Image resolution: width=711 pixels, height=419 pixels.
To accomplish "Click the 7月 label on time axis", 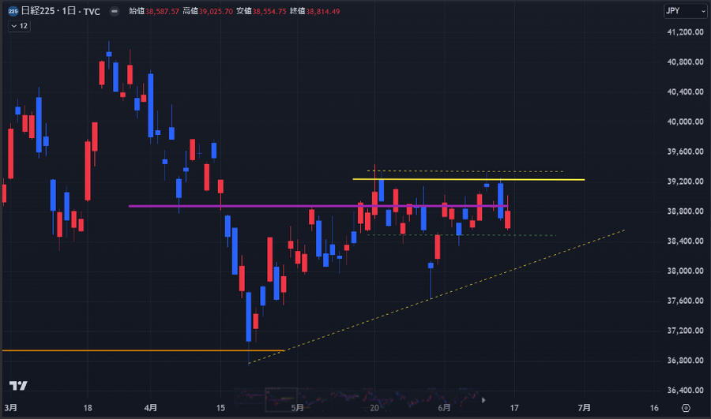I will click(x=585, y=407).
